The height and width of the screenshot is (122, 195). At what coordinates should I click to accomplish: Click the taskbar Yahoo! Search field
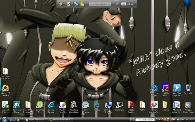click(145, 120)
